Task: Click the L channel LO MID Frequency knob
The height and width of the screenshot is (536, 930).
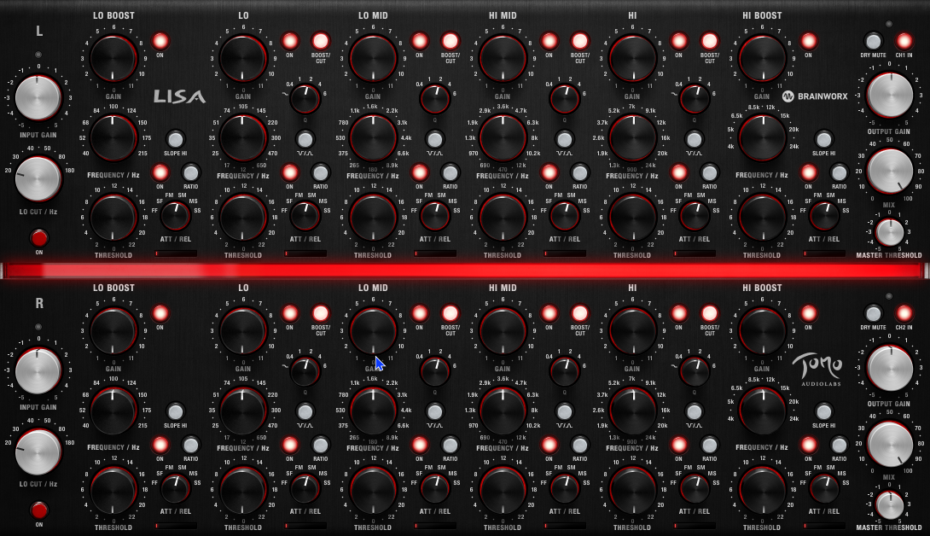Action: (x=373, y=137)
